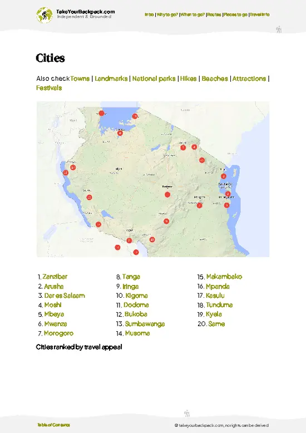306x433 pixels.
Task: Go to the Table of Contents link
Action: 53,425
